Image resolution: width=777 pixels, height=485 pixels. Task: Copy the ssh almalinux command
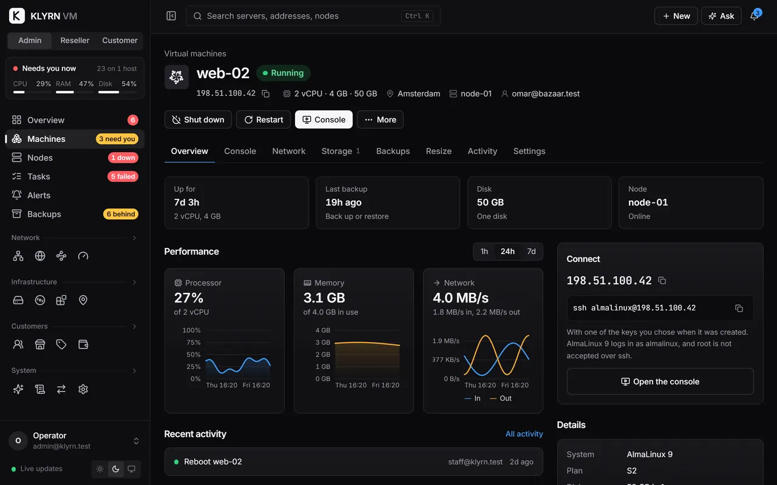tap(739, 308)
